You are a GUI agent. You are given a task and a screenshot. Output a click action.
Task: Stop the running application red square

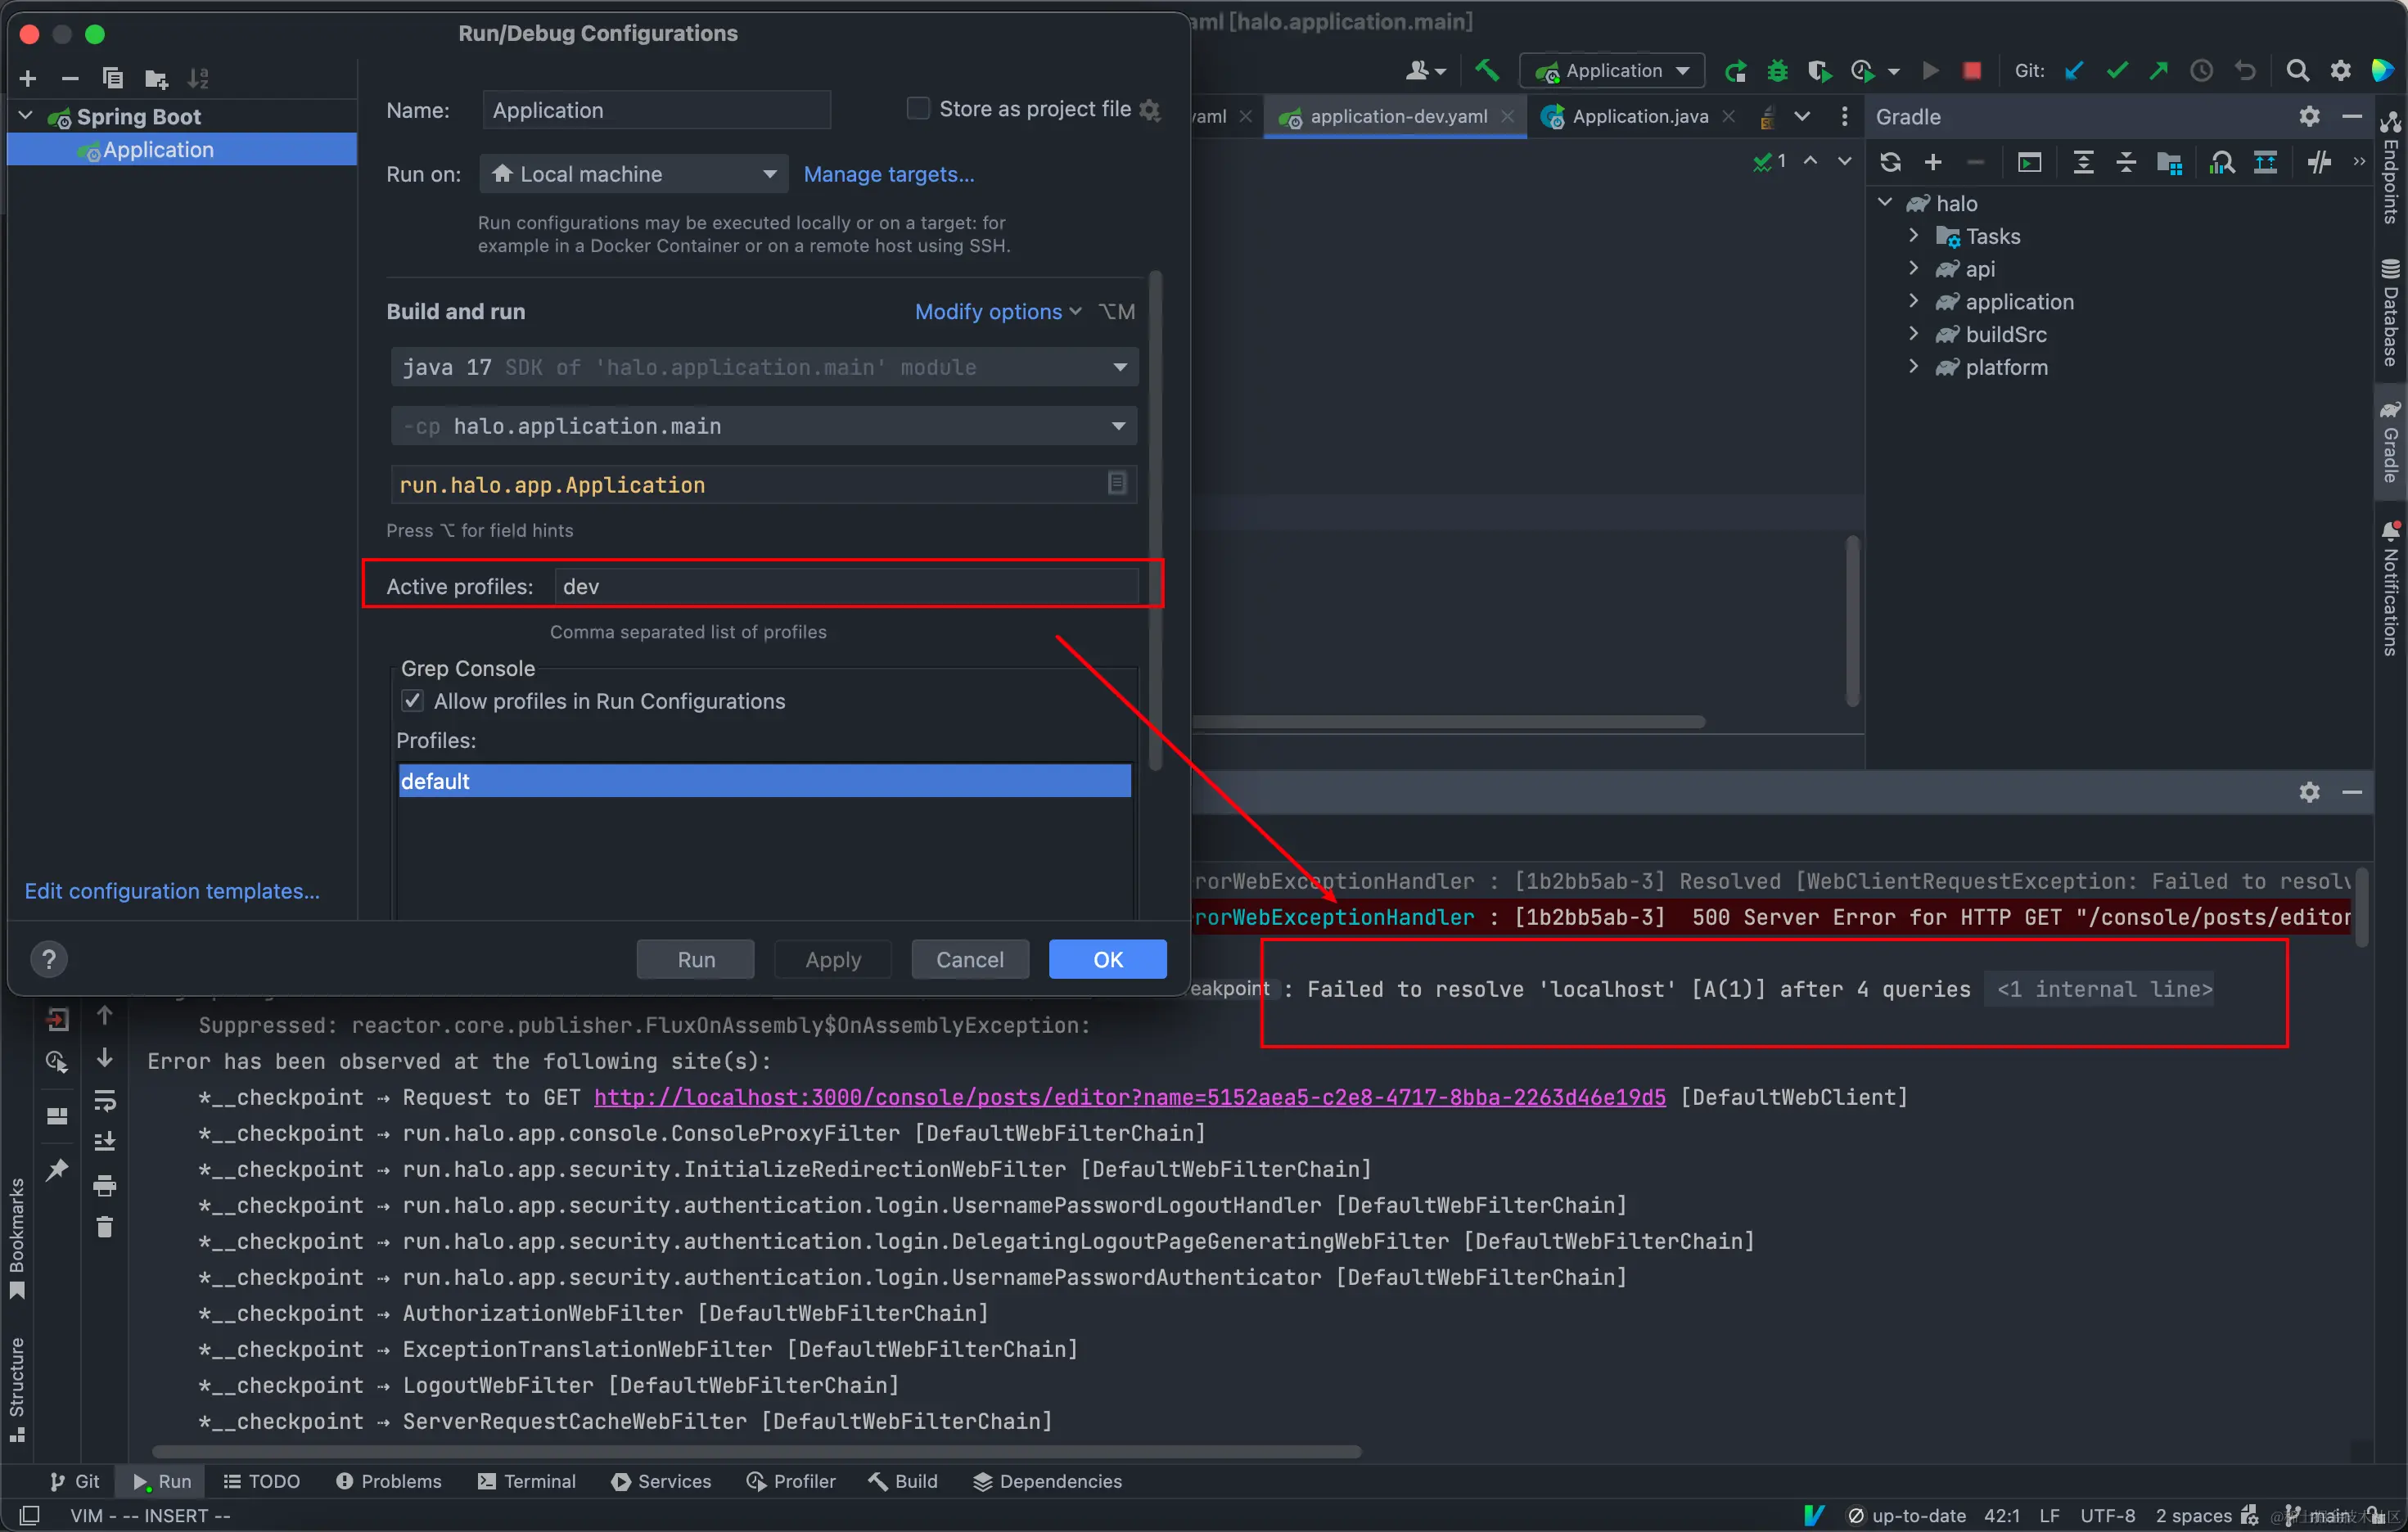pyautogui.click(x=1972, y=71)
